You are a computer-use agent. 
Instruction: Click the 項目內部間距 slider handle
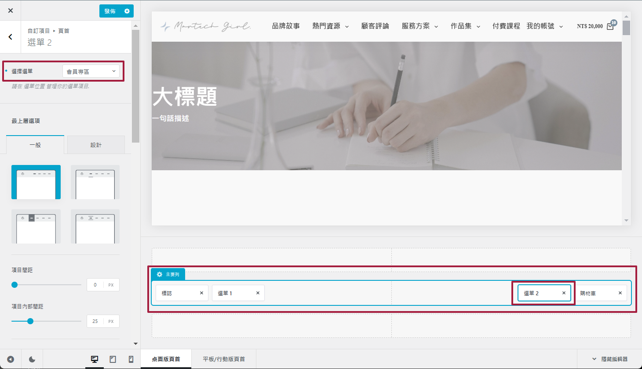(30, 321)
